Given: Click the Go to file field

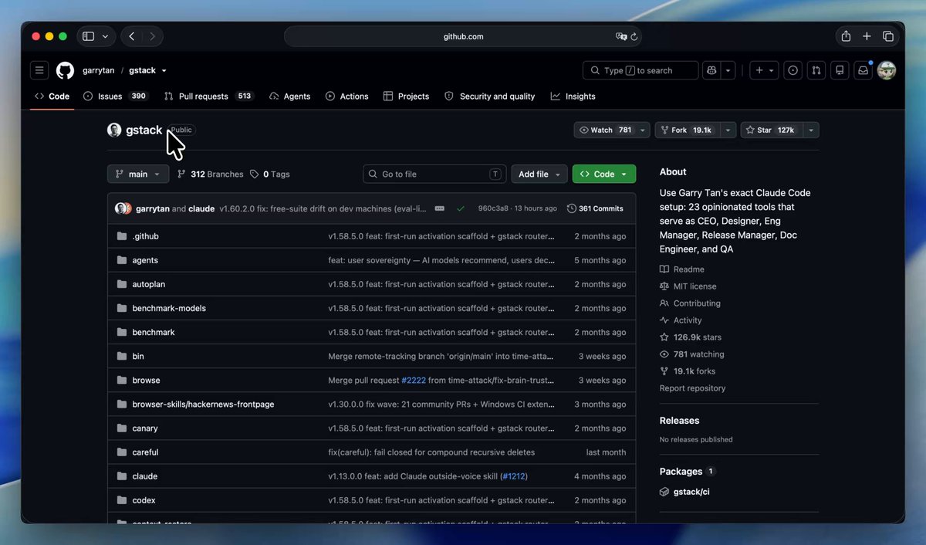Looking at the screenshot, I should tap(435, 174).
